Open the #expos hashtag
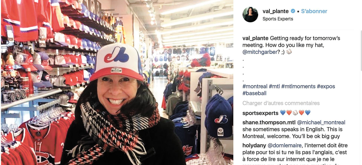This screenshot has height=165, width=362. tap(326, 86)
